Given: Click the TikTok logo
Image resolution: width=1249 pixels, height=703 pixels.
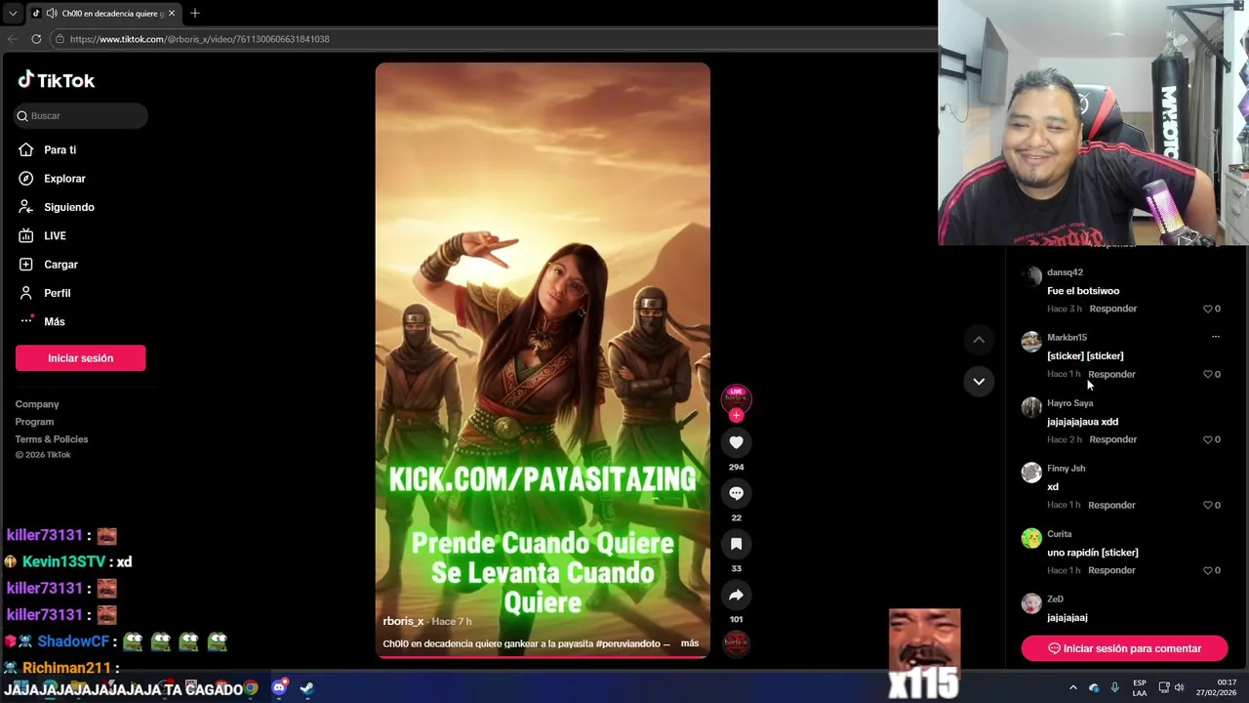Looking at the screenshot, I should click(x=57, y=80).
